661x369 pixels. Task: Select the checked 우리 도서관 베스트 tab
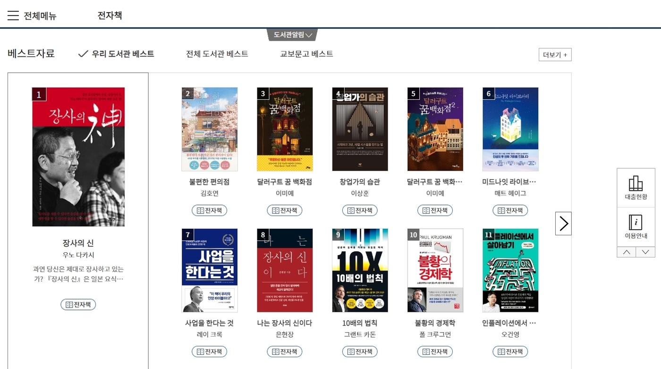(116, 54)
